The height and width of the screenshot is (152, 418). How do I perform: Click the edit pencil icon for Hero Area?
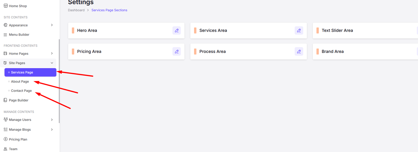click(x=177, y=30)
